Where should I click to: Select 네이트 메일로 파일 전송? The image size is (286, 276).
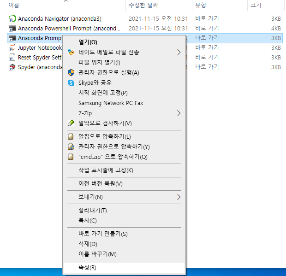tap(124, 52)
